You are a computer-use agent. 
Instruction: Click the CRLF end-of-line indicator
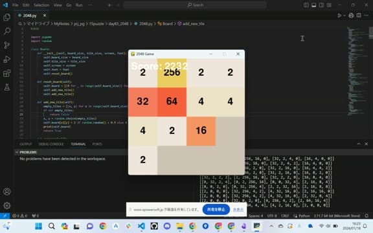[285, 216]
